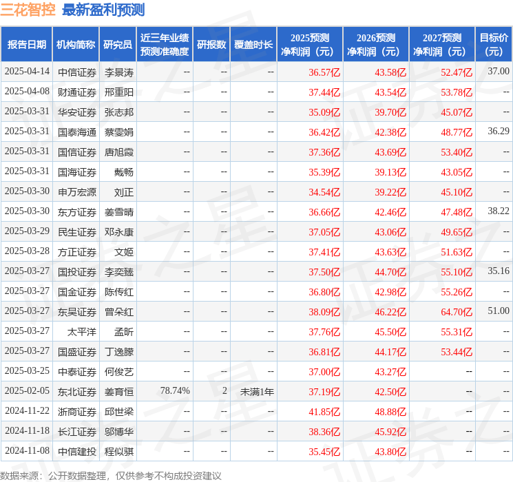Click the target price 38.22
The image size is (513, 482).
pos(499,211)
